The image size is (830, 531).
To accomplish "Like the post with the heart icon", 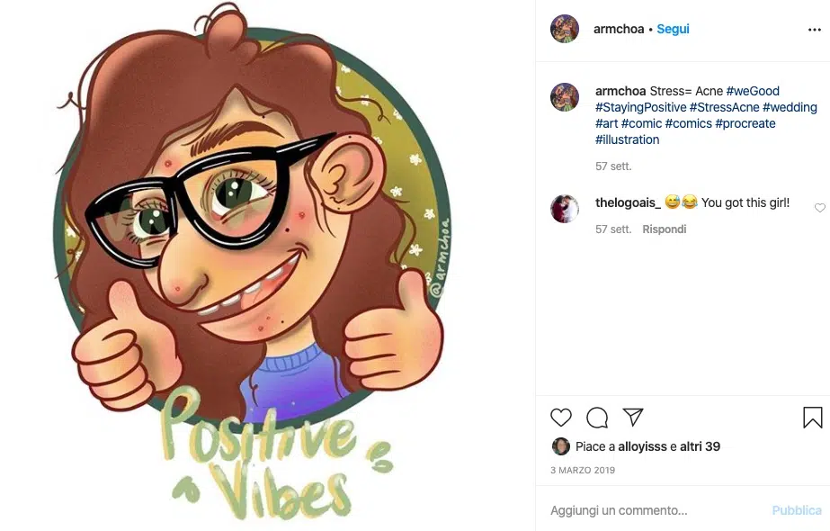I will (561, 418).
